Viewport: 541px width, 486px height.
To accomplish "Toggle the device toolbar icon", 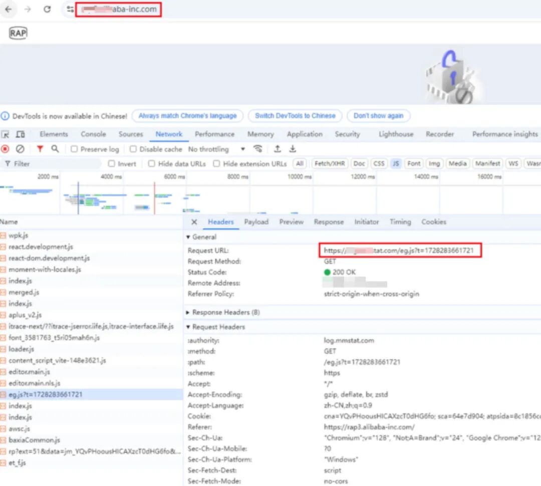I will click(x=21, y=134).
